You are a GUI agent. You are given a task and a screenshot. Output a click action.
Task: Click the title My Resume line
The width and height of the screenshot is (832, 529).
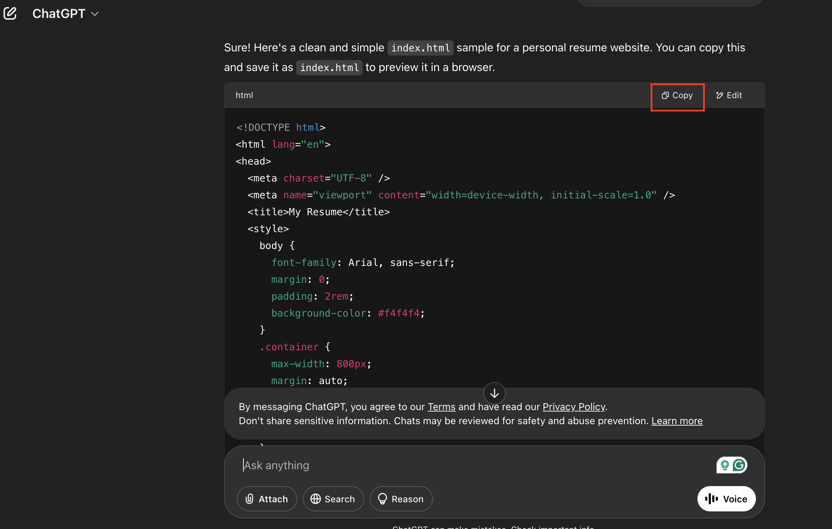318,212
